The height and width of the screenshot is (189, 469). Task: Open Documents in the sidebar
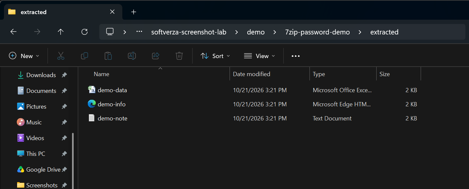coord(41,91)
